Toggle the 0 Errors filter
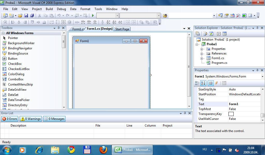Image resolution: width=265 pixels, height=155 pixels. pos(10,119)
